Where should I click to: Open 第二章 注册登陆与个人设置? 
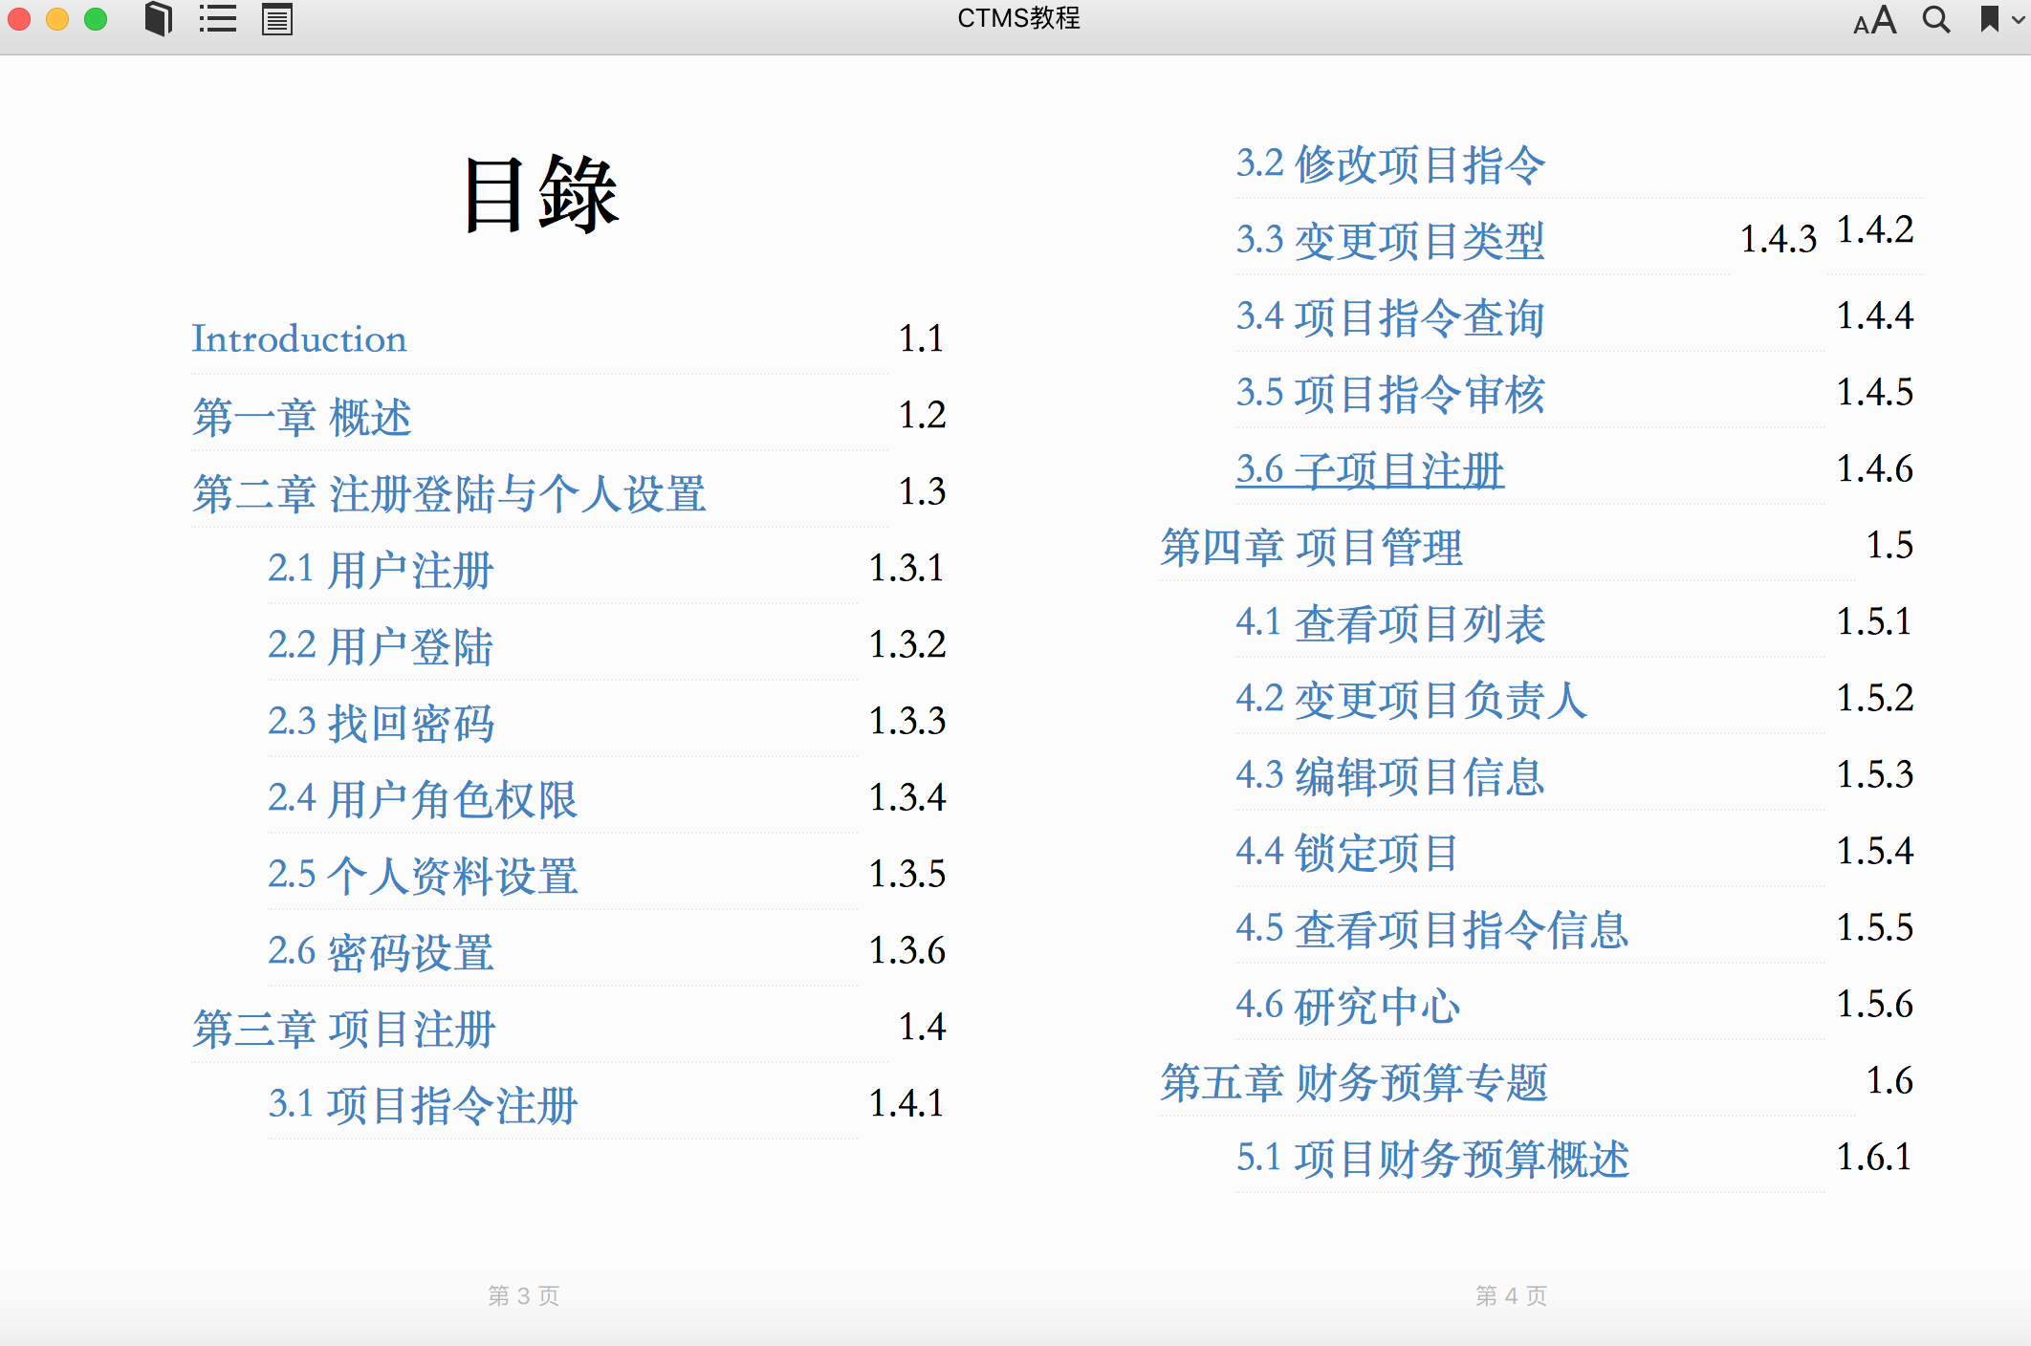(x=448, y=493)
